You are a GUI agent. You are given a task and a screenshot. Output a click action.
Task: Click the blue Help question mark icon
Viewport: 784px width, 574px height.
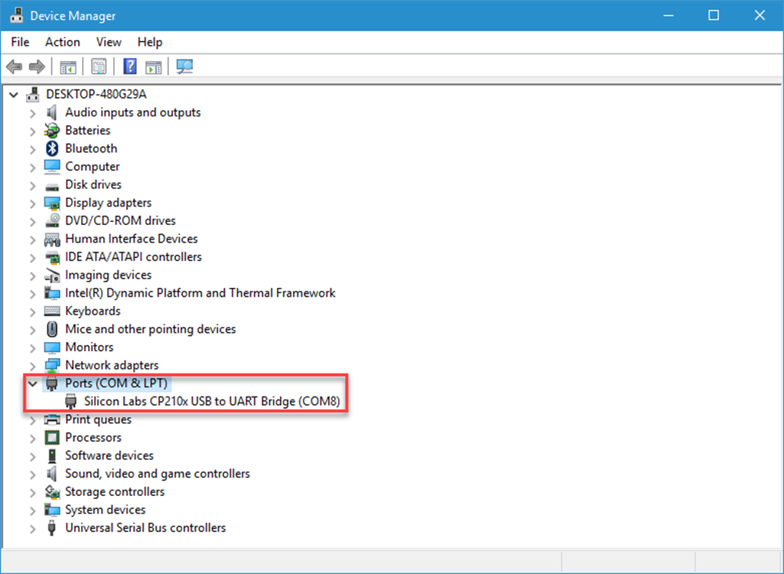(x=130, y=67)
